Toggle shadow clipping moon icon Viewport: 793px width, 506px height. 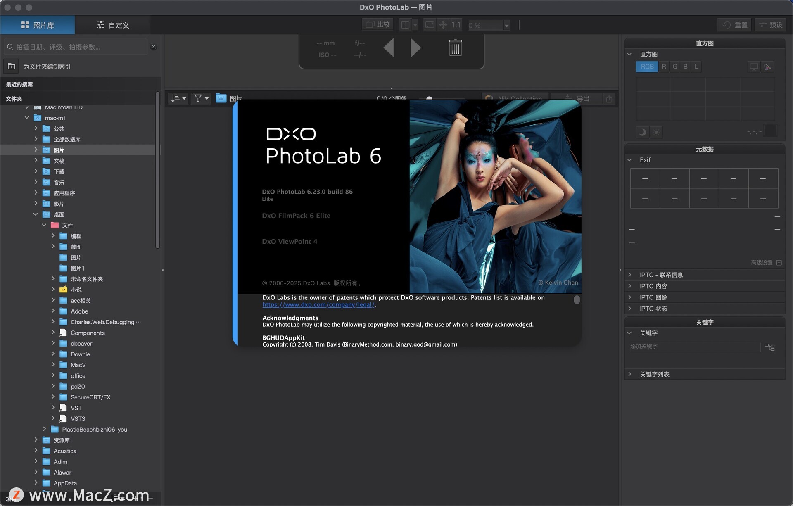coord(642,132)
